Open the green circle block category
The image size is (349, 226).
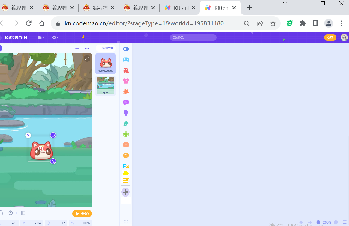point(126,134)
